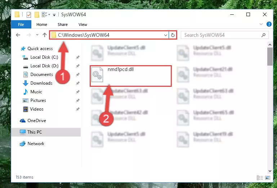This screenshot has height=188, width=277.
Task: Click the nmd1pcd.dll gear file icon
Action: pos(97,75)
